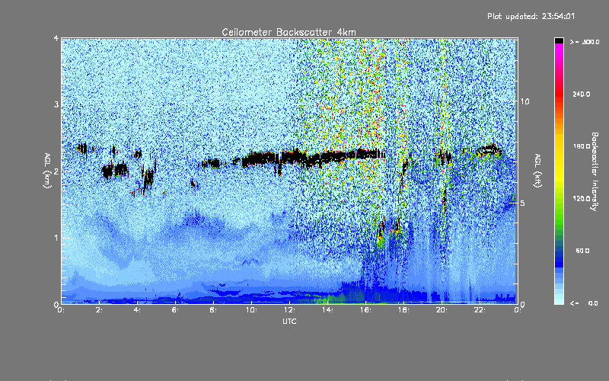Viewport: 609px width, 381px height.
Task: Click the "10:" UTC tick label
Action: point(251,310)
